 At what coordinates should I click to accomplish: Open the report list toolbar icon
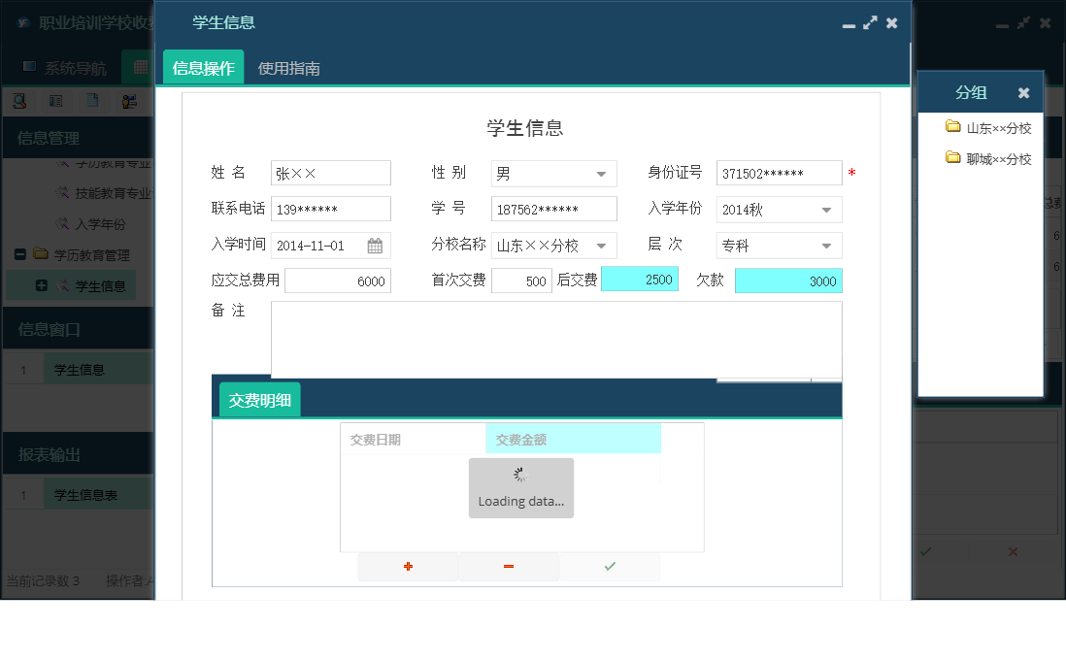click(x=55, y=101)
